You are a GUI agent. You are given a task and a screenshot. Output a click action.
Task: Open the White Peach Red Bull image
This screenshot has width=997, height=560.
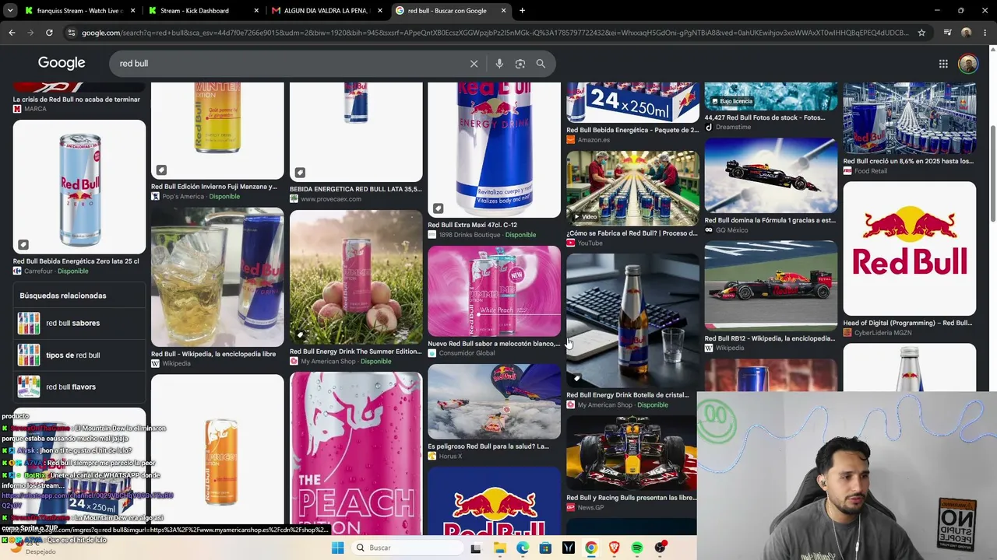pyautogui.click(x=494, y=291)
